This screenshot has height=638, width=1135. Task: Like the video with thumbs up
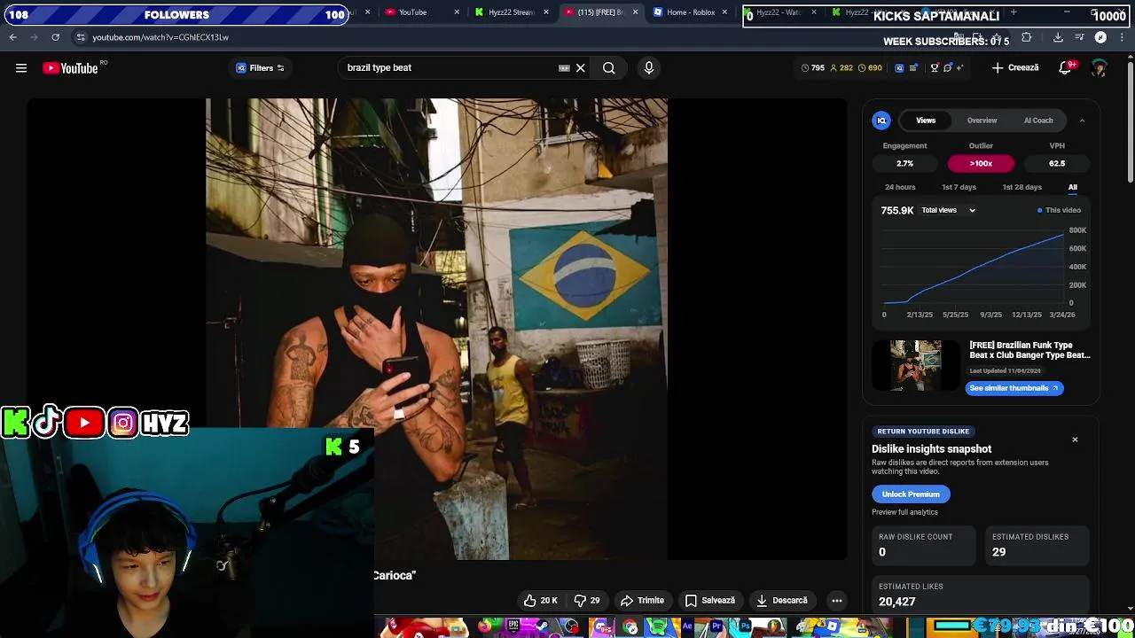click(539, 600)
